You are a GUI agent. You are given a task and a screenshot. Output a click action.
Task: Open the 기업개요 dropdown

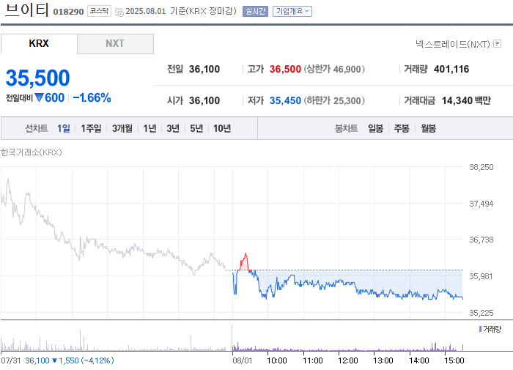[292, 12]
